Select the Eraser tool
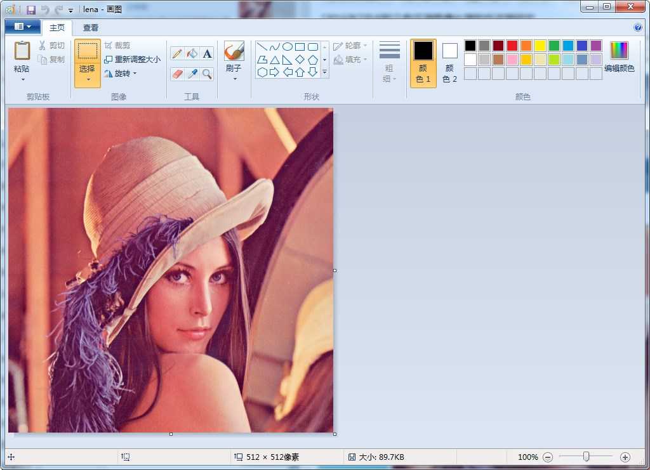This screenshot has width=650, height=470. pyautogui.click(x=177, y=74)
